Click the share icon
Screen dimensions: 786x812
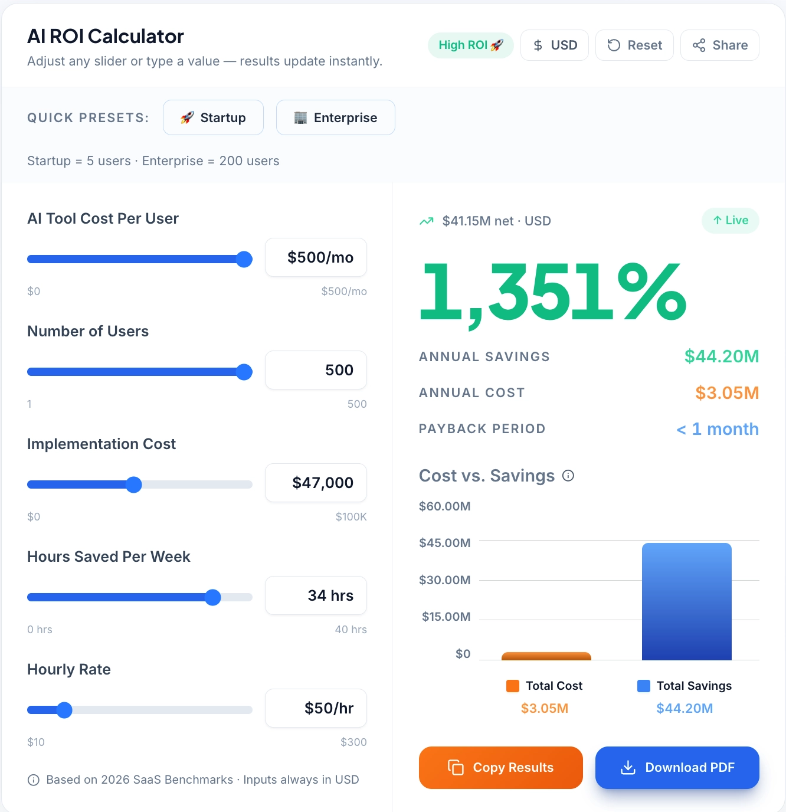[x=699, y=45]
